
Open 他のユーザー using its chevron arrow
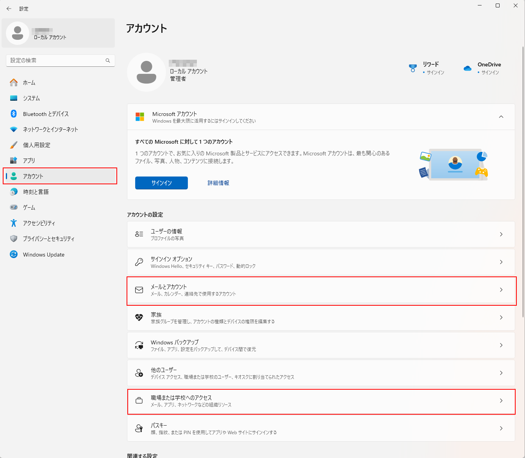(501, 373)
